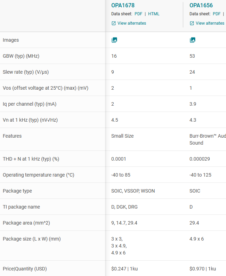View alternates for OPA1678

click(x=131, y=23)
